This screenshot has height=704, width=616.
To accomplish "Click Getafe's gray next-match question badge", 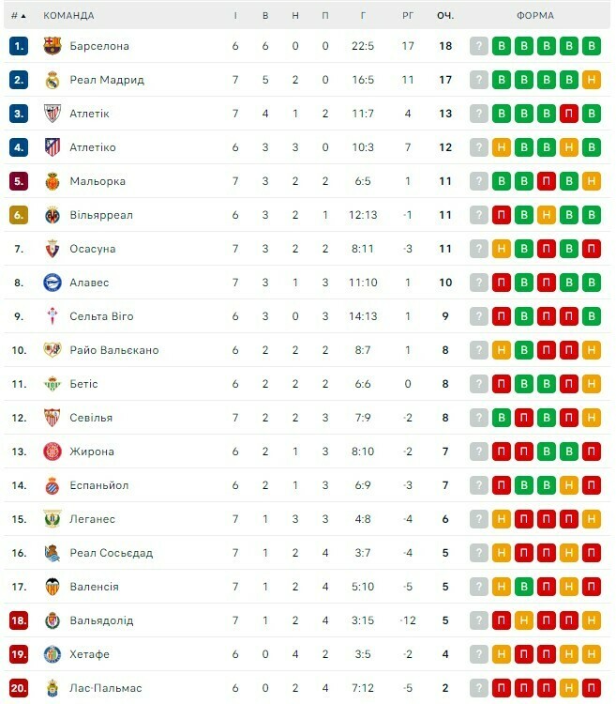I will [x=479, y=654].
